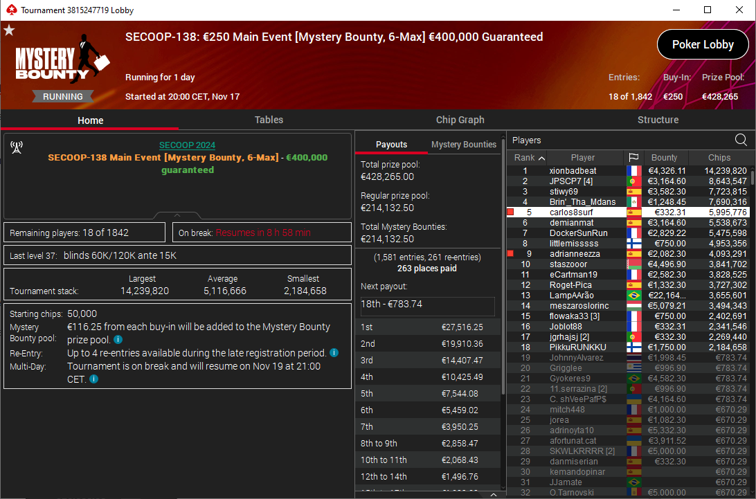Click the Brazilian flag next to LampAArão
This screenshot has width=756, height=499.
(634, 295)
